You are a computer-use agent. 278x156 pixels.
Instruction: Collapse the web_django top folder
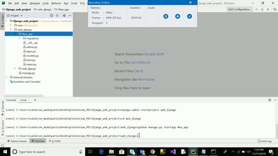(x=10, y=29)
